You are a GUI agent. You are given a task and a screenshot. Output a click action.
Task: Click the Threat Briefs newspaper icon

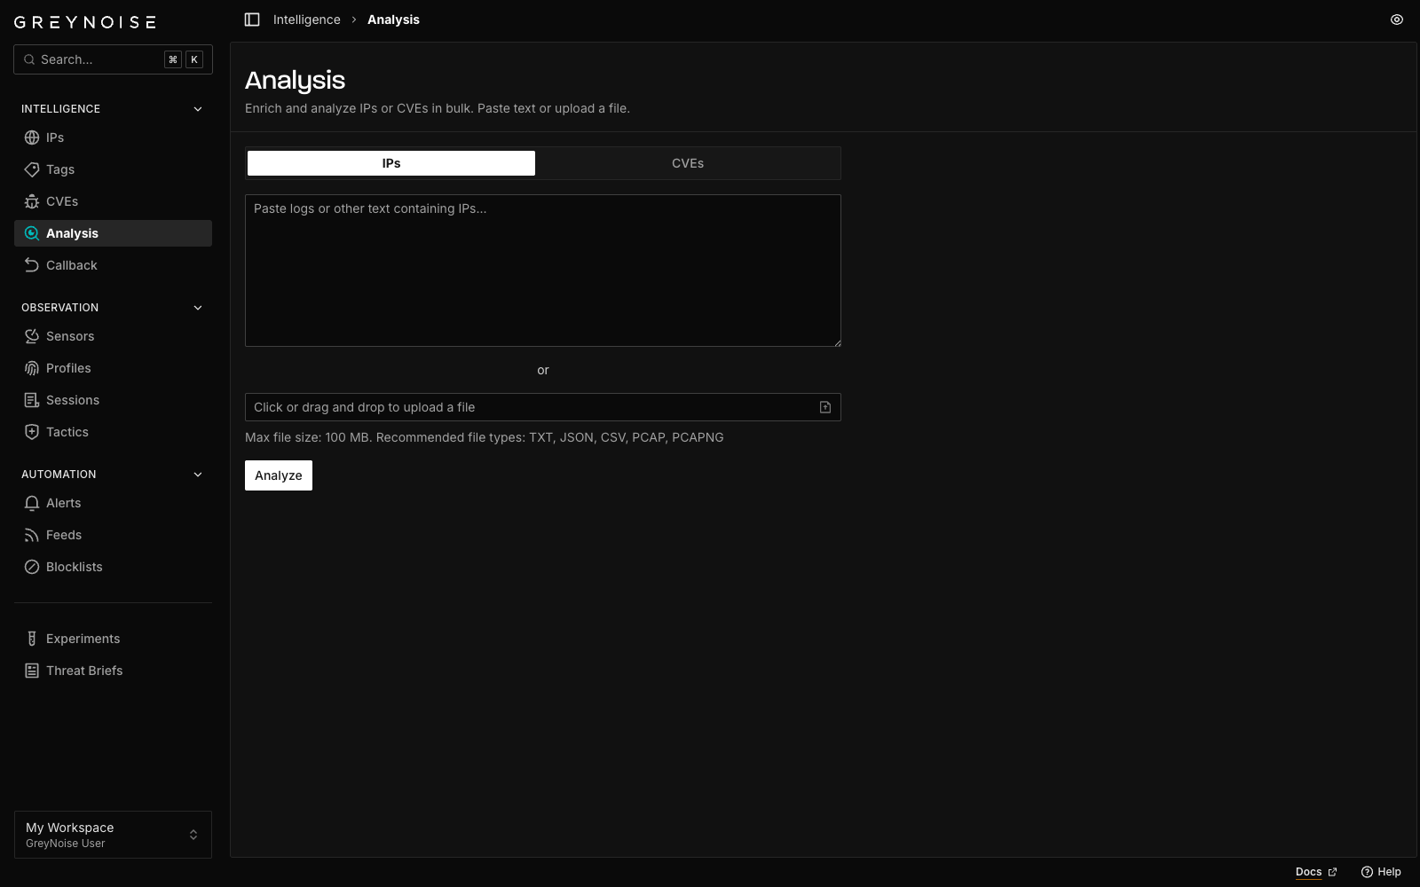click(x=32, y=671)
